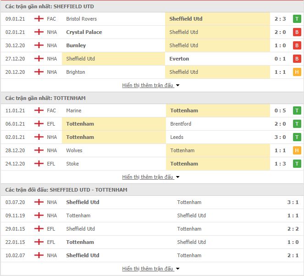The width and height of the screenshot is (304, 276).
Task: Expand more matches under Sheffield Utd section
Action: (151, 85)
